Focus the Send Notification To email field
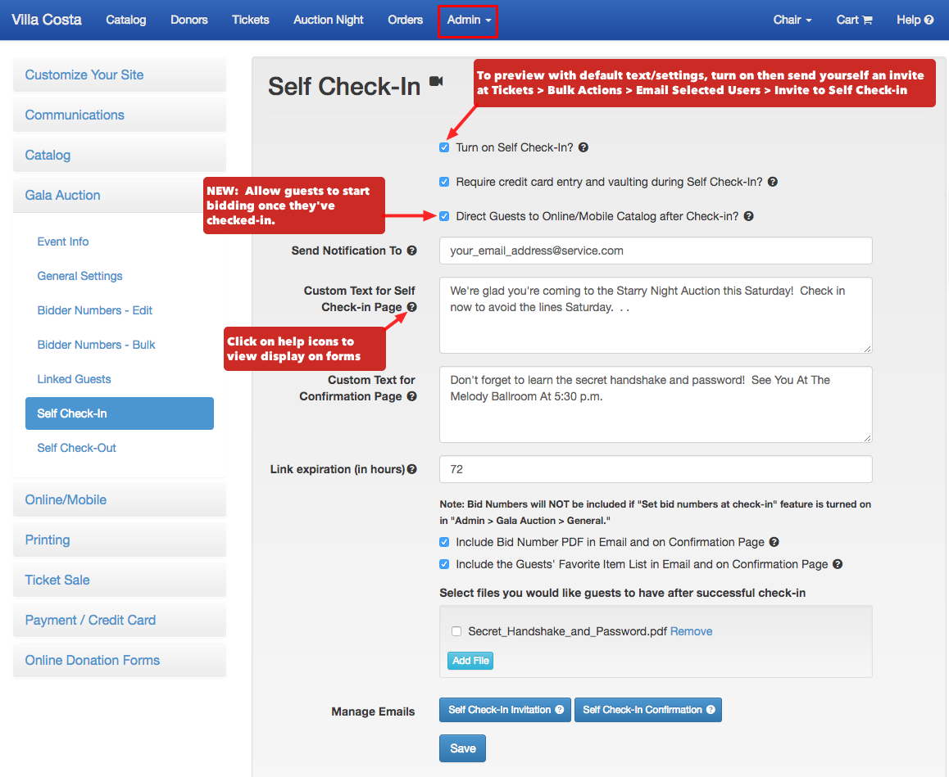949x777 pixels. [656, 251]
